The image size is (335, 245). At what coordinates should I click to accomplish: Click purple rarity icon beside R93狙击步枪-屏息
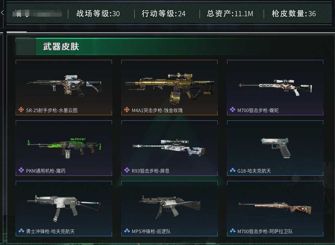[x=127, y=170]
